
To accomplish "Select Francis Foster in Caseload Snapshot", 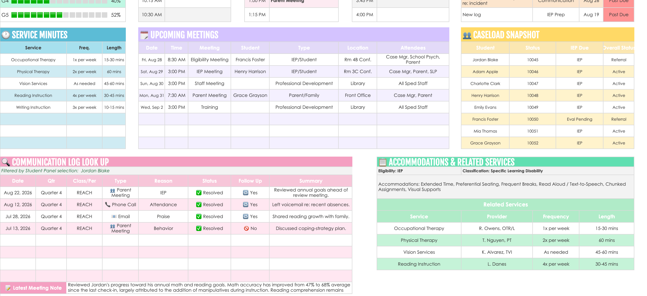I will [x=485, y=119].
